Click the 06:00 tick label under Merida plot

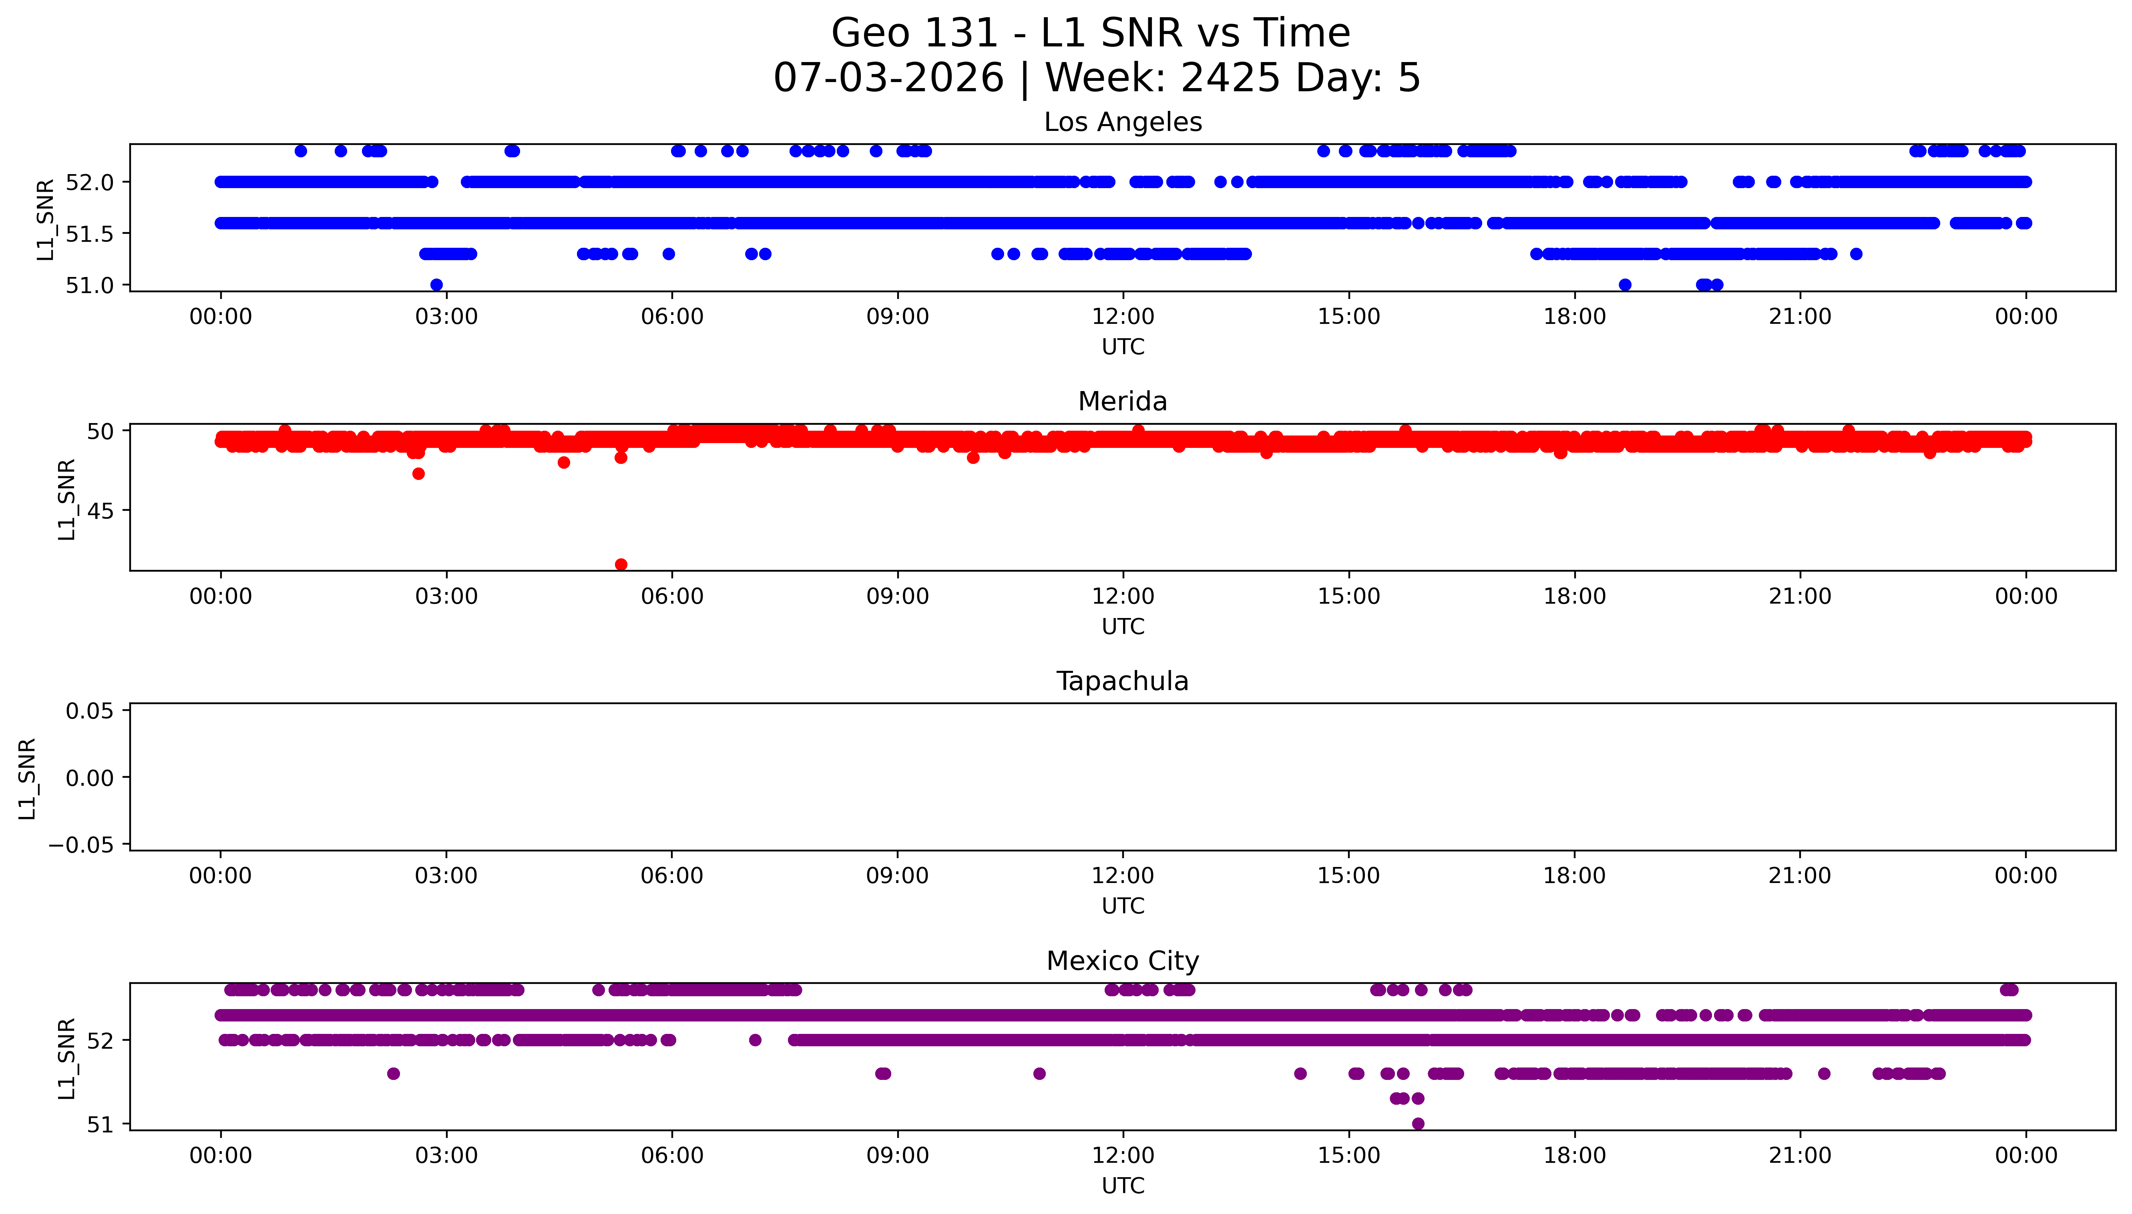tap(672, 596)
